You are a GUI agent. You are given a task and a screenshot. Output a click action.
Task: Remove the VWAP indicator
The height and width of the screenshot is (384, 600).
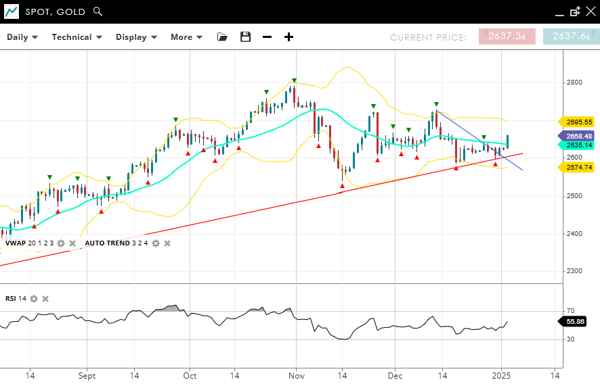pyautogui.click(x=72, y=243)
